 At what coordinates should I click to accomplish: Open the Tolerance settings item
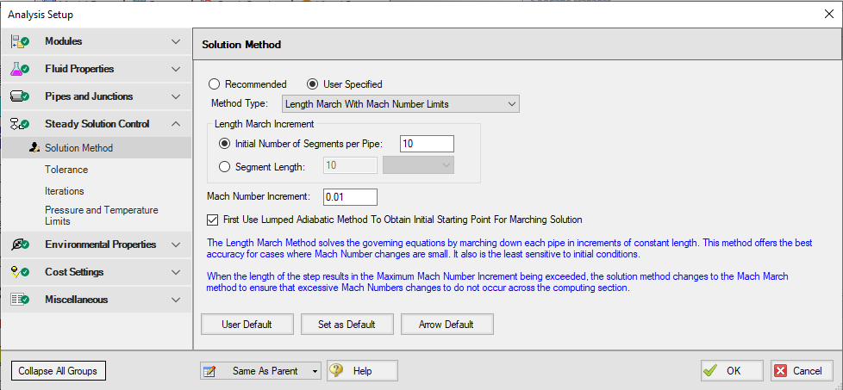click(x=66, y=170)
